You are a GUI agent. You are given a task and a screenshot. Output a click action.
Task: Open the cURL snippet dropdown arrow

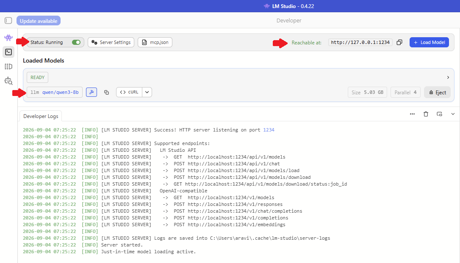(x=147, y=92)
